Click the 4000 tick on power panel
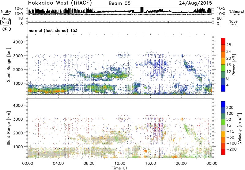 18,42
